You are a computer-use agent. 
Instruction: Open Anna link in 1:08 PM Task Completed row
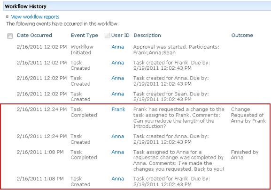click(x=118, y=152)
